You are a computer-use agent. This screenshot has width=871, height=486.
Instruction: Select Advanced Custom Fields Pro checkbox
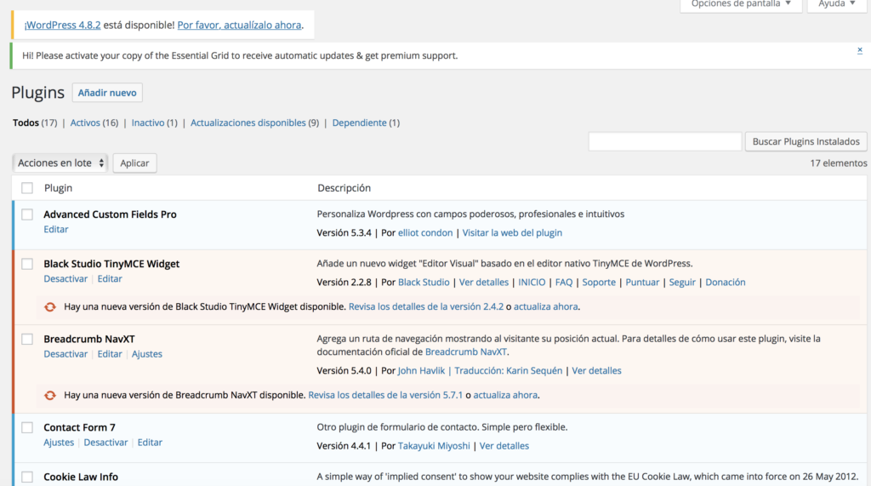coord(27,214)
